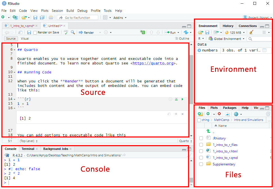The height and width of the screenshot is (189, 273).
Task: Open the R language dropdown in Environment
Action: (x=201, y=39)
